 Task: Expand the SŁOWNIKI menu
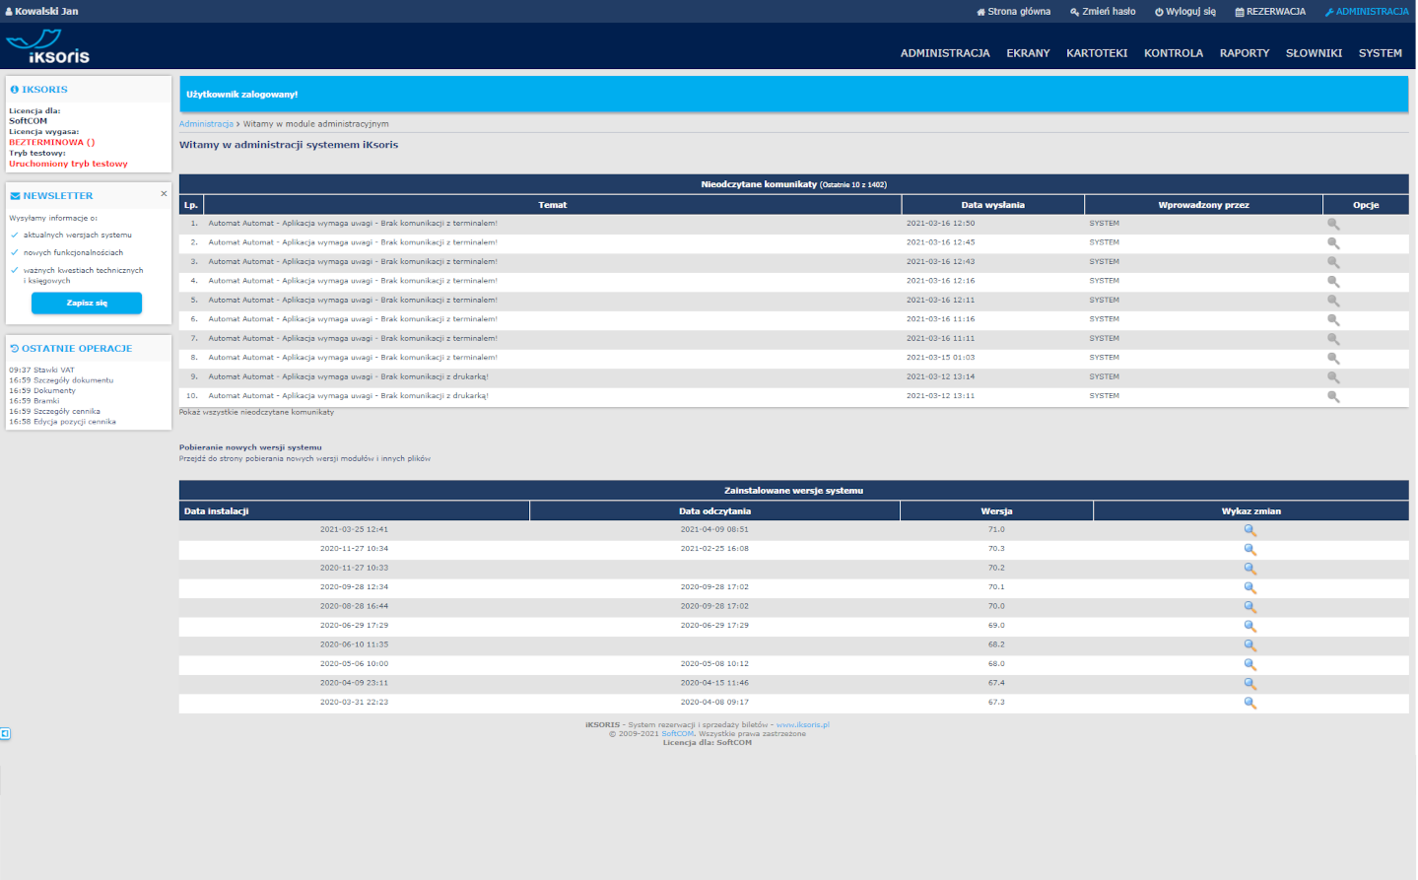(1314, 53)
